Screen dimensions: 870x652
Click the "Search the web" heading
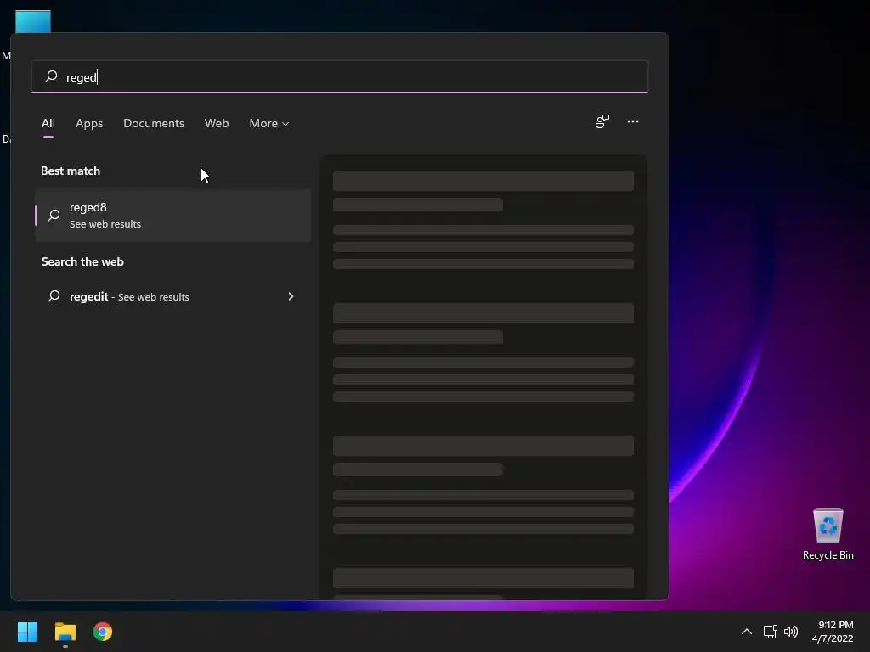[82, 261]
